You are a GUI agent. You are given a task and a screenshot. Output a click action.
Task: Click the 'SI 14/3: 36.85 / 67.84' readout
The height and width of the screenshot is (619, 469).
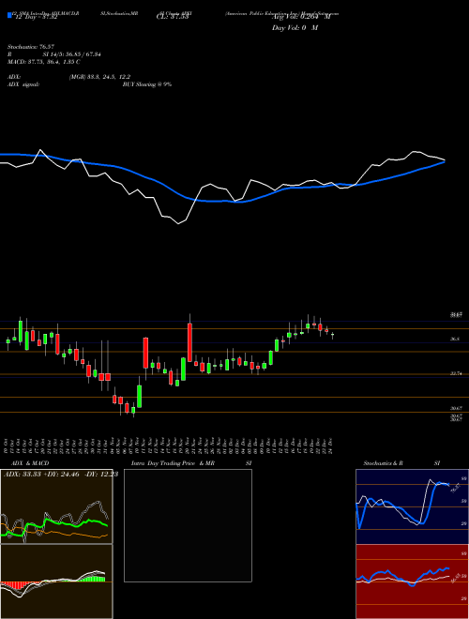click(x=72, y=54)
